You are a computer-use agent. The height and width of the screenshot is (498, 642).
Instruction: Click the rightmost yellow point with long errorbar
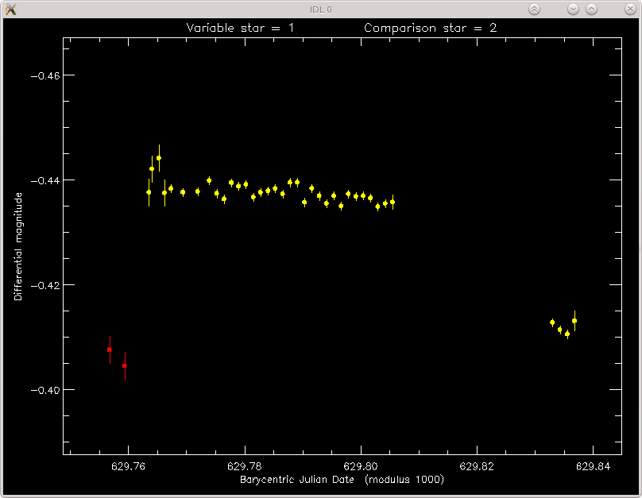coord(574,321)
